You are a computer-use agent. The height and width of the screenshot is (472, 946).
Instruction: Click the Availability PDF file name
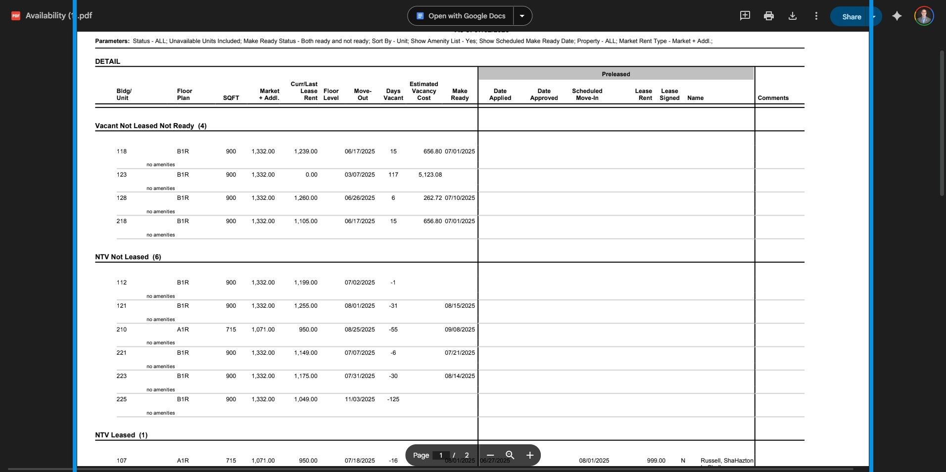[58, 16]
